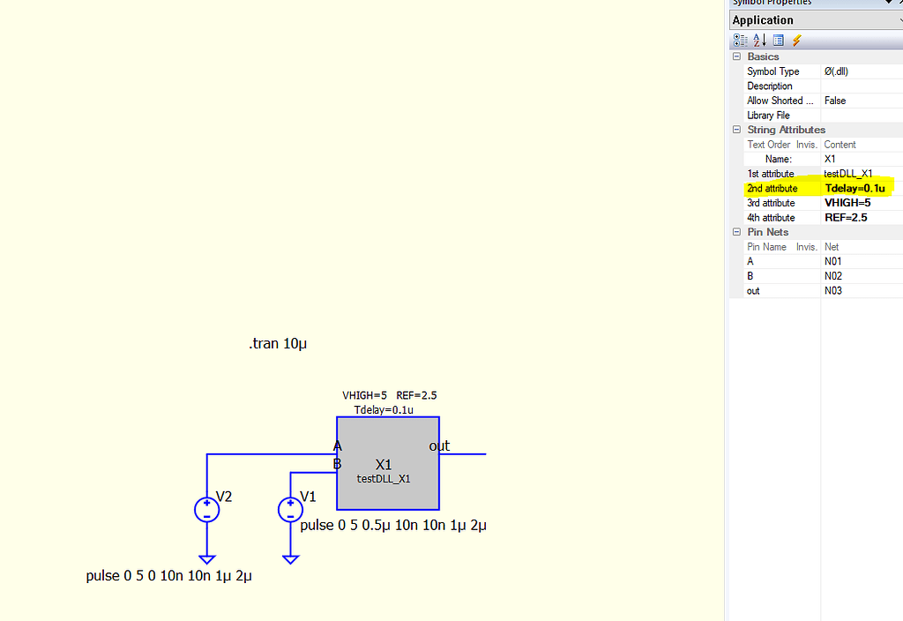
Task: Select the ground symbol below V1
Action: click(291, 557)
